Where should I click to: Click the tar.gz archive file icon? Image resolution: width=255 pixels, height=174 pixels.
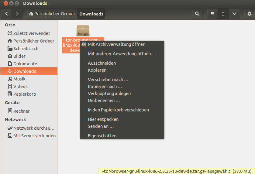tap(83, 31)
